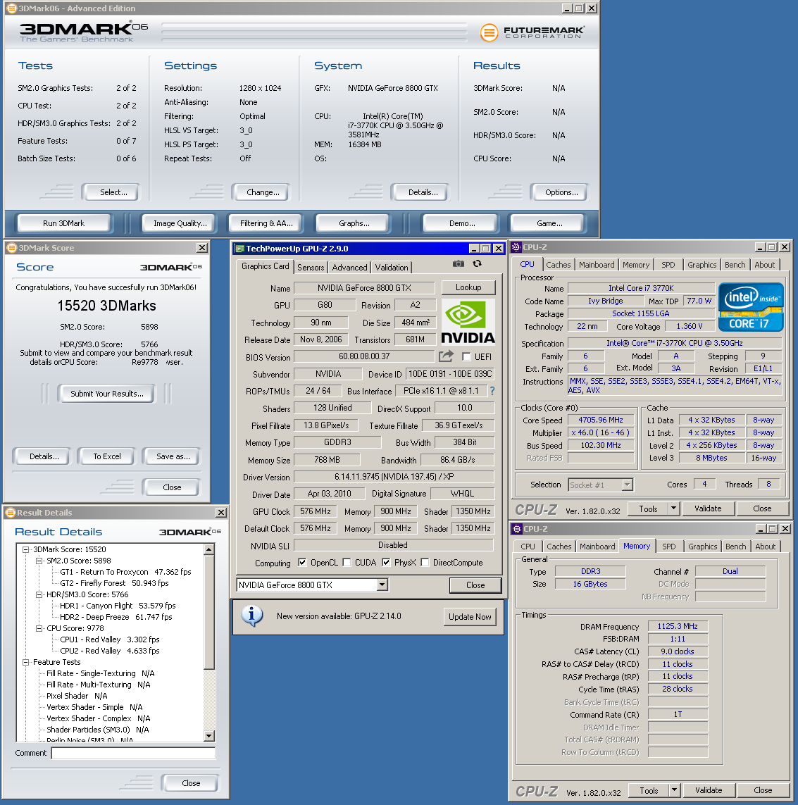Click the Lookup button in GPU-Z
Viewport: 798px width, 805px height.
pos(468,287)
